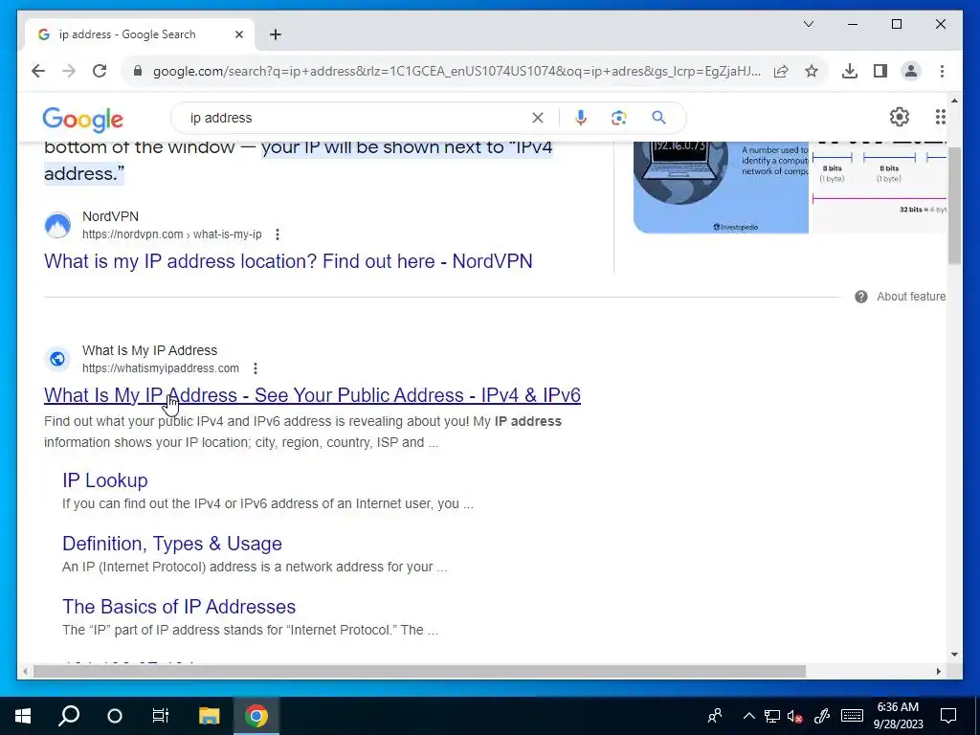
Task: Start voice search with microphone
Action: [581, 118]
